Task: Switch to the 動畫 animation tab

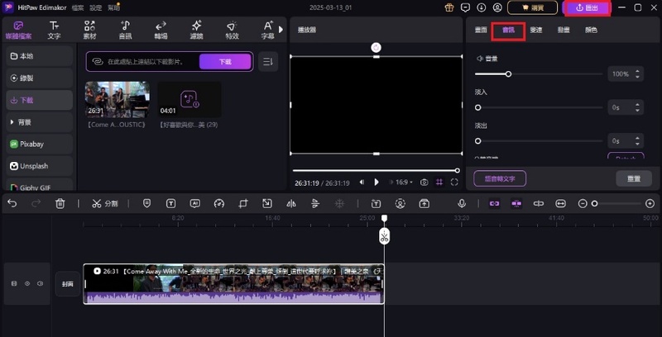Action: click(x=564, y=31)
